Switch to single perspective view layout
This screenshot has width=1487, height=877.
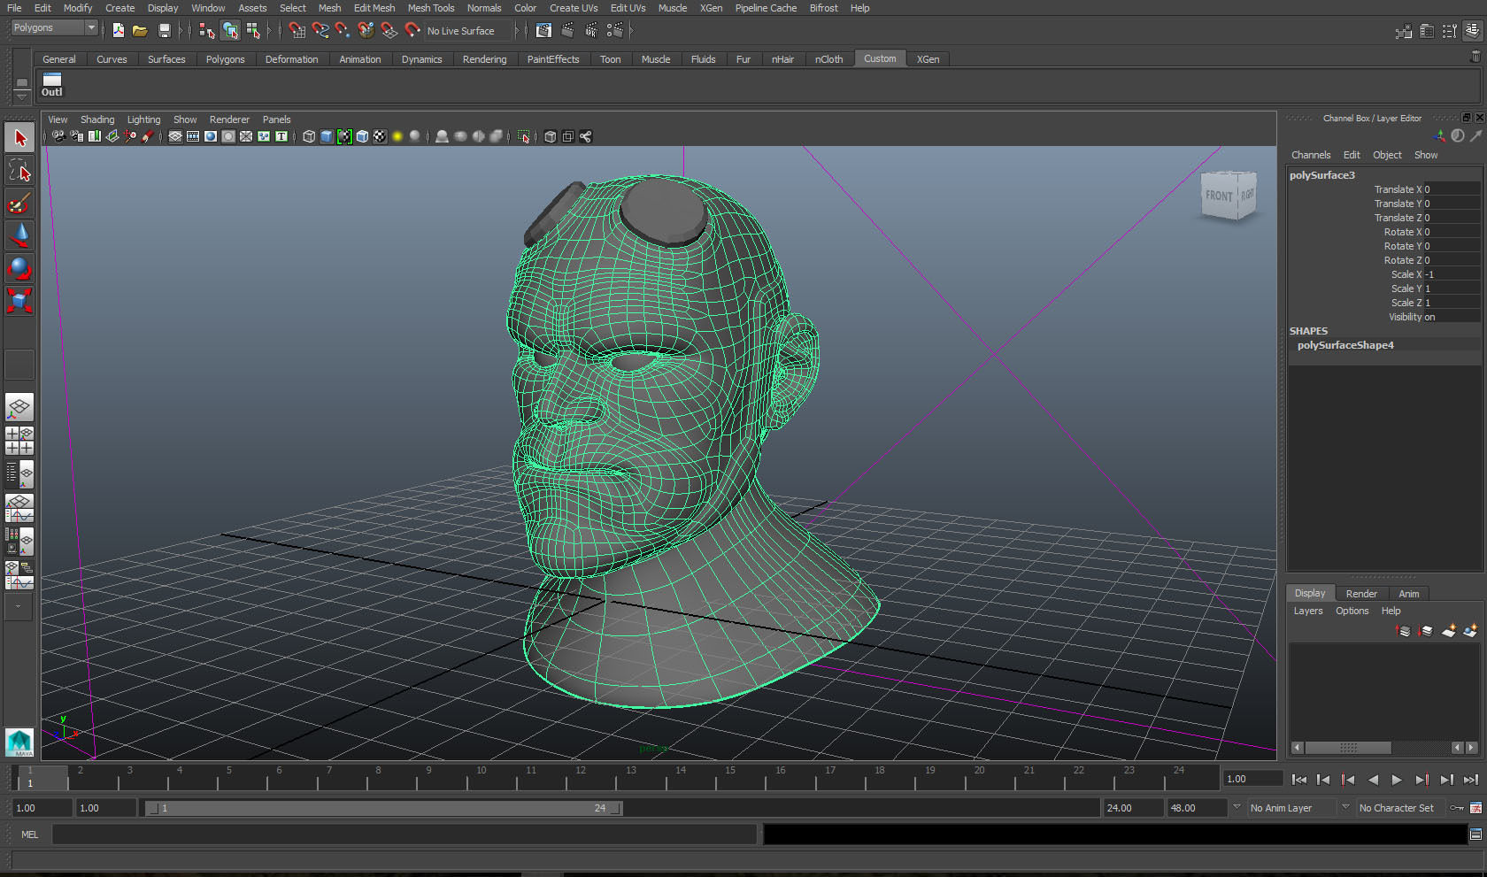pyautogui.click(x=19, y=408)
